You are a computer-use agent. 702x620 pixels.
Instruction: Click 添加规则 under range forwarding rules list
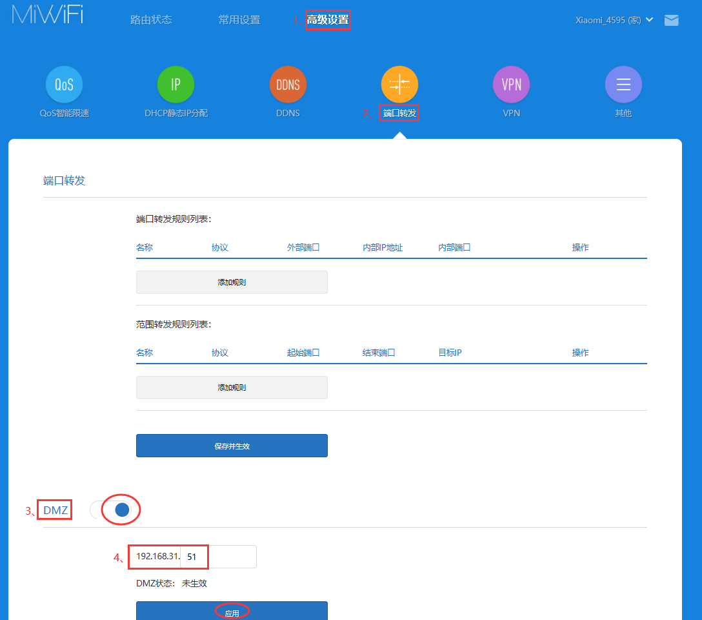[x=232, y=387]
